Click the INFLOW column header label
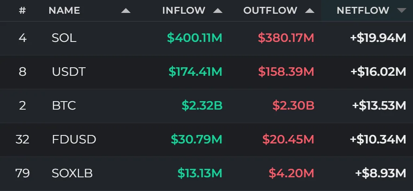Viewport: 413px width, 191px height. pyautogui.click(x=184, y=10)
